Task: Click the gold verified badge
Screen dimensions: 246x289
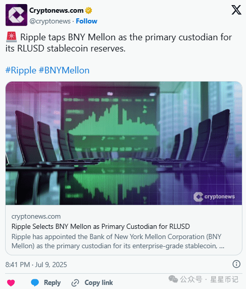Action: tap(89, 11)
